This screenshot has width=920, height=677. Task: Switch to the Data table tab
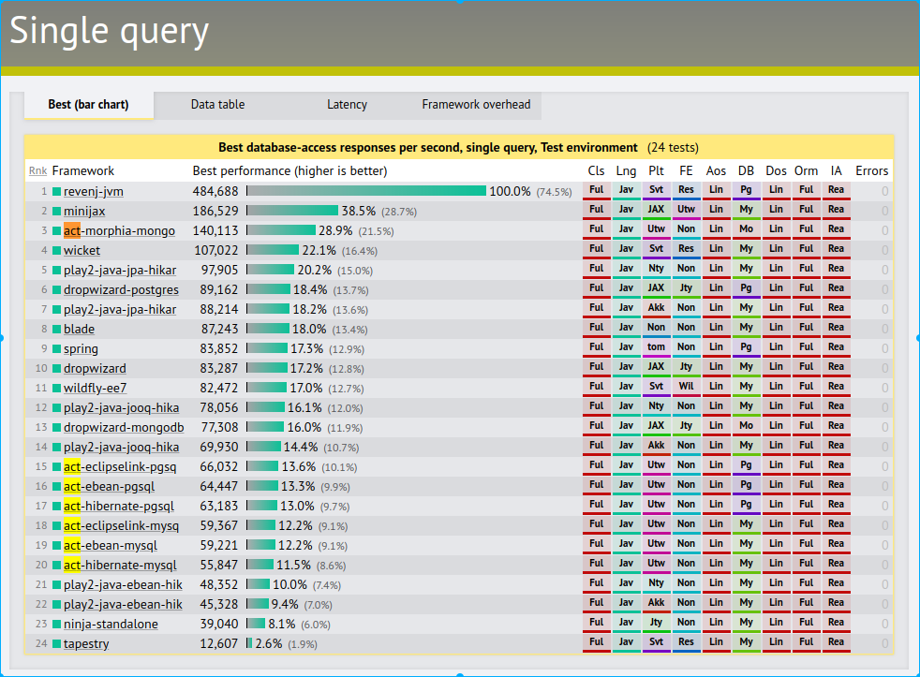tap(217, 105)
